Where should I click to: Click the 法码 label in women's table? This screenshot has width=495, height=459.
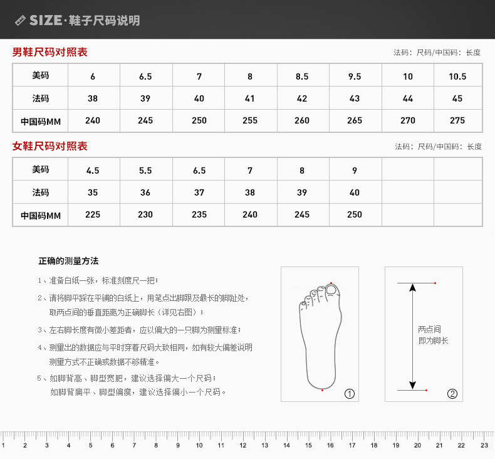point(40,192)
